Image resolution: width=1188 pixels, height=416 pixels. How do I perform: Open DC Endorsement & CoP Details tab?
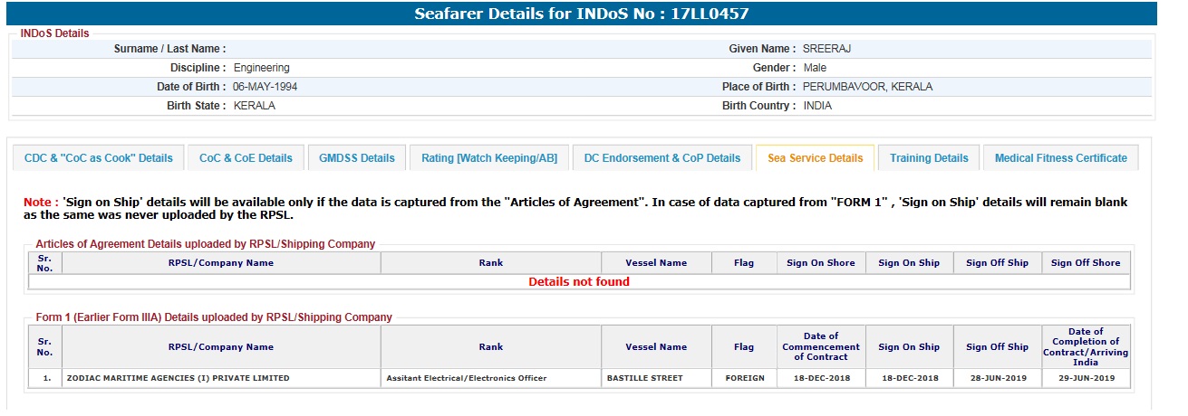(x=662, y=158)
